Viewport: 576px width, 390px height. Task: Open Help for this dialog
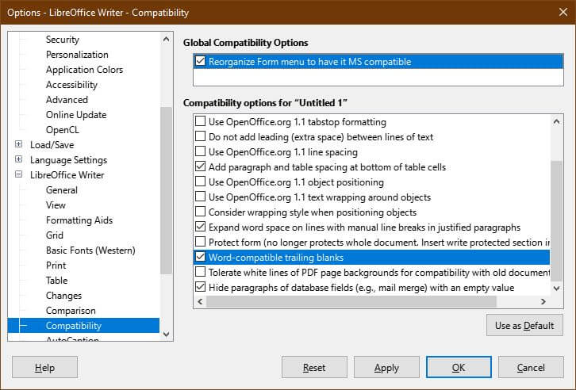point(45,368)
